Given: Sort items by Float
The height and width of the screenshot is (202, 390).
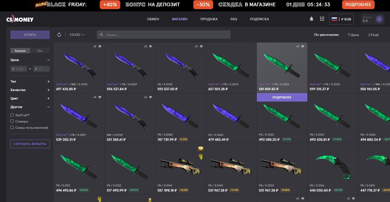Looking at the screenshot, I should (x=373, y=35).
